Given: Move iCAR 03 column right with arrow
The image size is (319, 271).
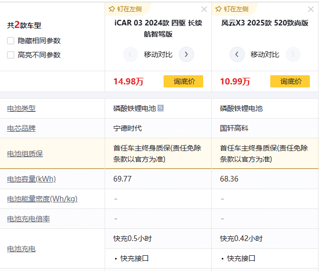Looking at the screenshot, I should (186, 54).
